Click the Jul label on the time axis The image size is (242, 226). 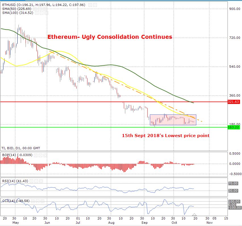[x=78, y=223]
